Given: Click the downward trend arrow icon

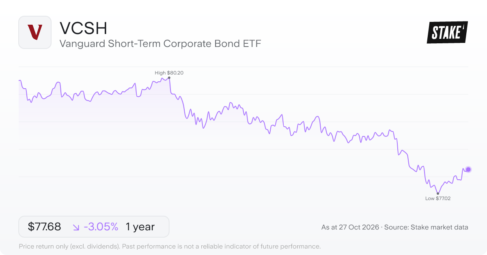Looking at the screenshot, I should click(76, 227).
